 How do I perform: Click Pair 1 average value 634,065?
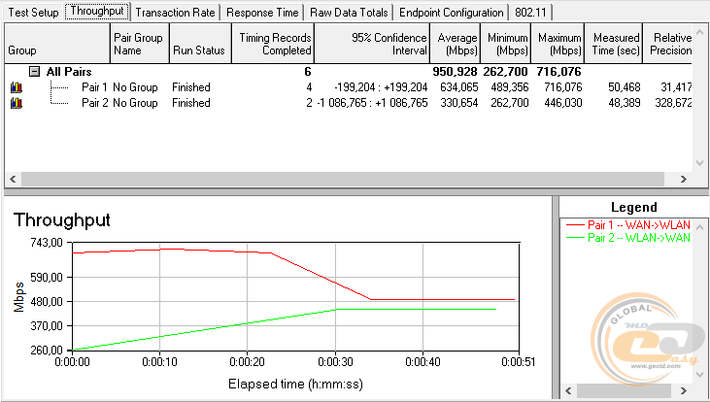click(458, 87)
